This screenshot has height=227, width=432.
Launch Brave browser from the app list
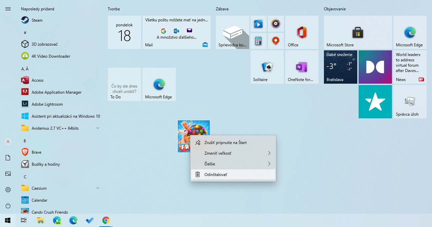[x=60, y=152]
